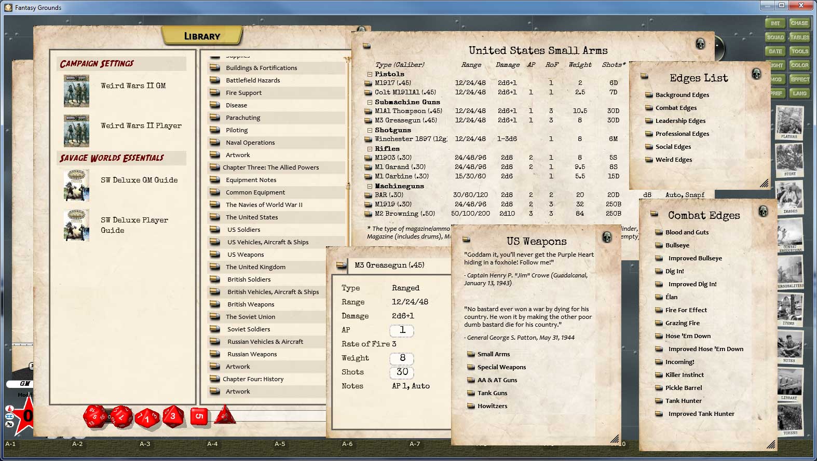Click the sleep 'ZZ' modifier icon
Viewport: 817px width, 461px height.
(x=9, y=416)
